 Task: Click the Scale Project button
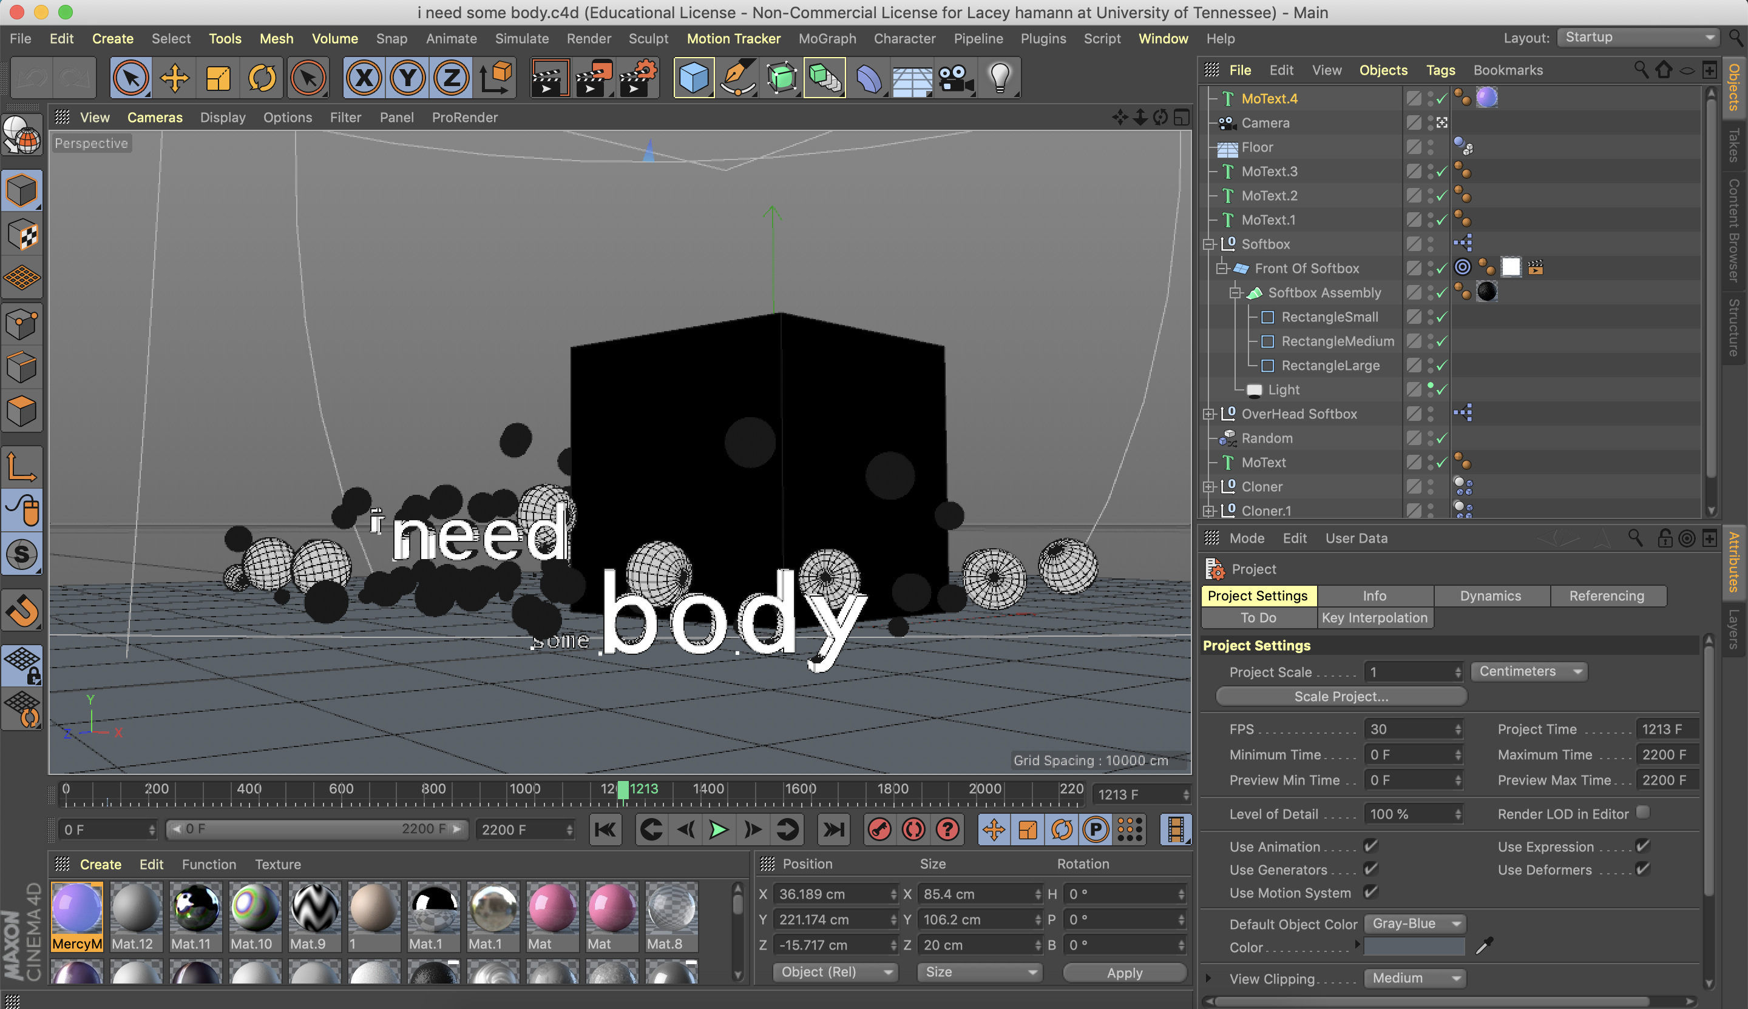[x=1341, y=697]
